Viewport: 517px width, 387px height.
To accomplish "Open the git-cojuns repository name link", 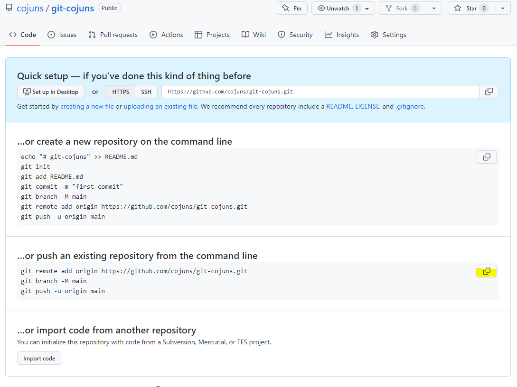I will (73, 8).
